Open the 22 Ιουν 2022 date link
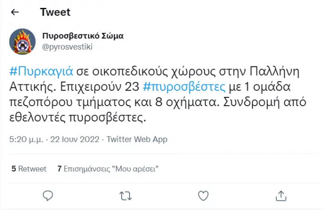Screen dimensions: 325x210 coord(75,140)
